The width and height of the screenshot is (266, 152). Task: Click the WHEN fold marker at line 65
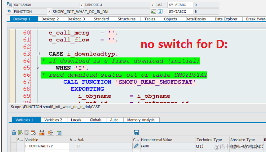tap(38, 68)
